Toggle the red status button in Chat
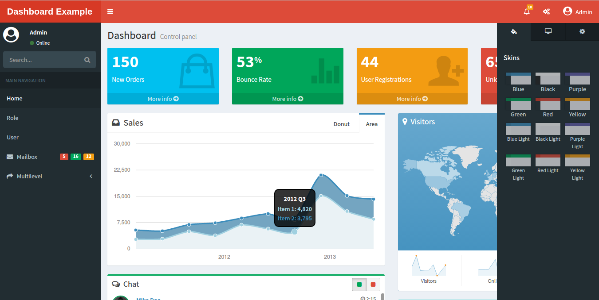Image resolution: width=599 pixels, height=300 pixels. 373,285
